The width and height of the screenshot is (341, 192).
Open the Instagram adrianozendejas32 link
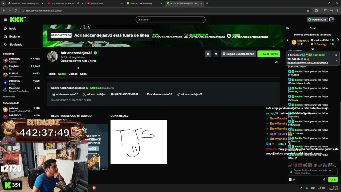tap(65, 94)
